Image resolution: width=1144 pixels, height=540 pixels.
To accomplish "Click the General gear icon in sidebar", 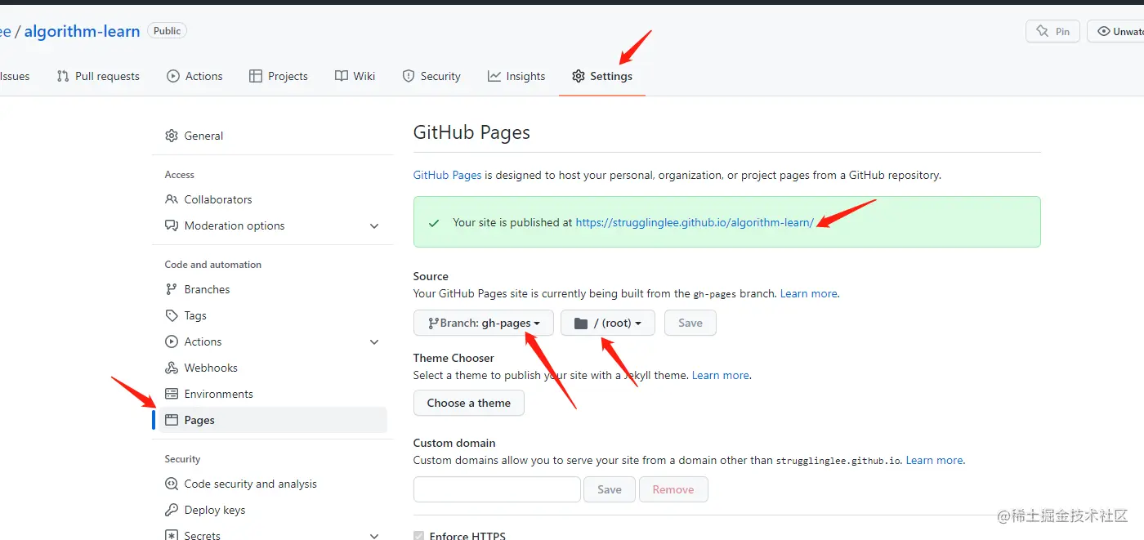I will 172,136.
